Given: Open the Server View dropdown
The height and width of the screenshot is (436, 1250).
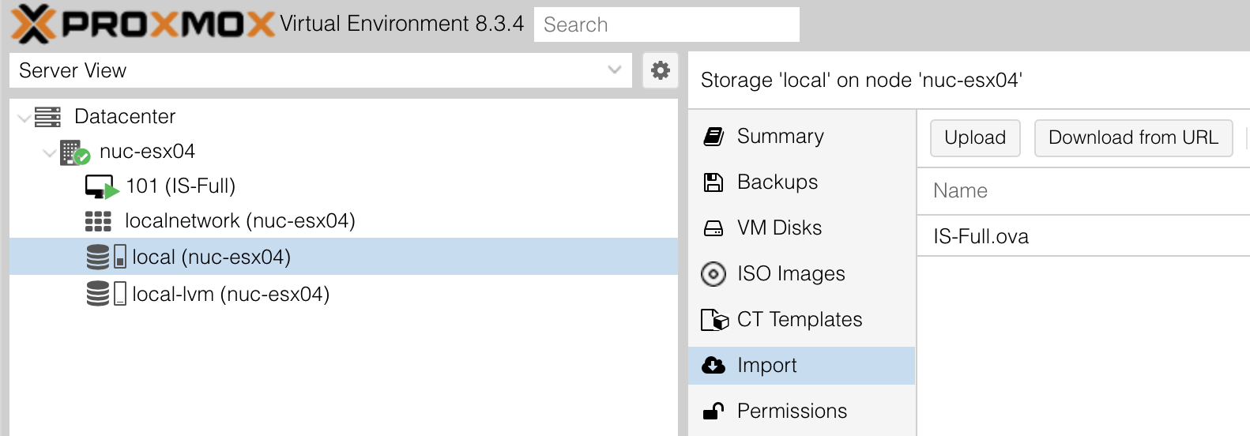Looking at the screenshot, I should [x=321, y=70].
